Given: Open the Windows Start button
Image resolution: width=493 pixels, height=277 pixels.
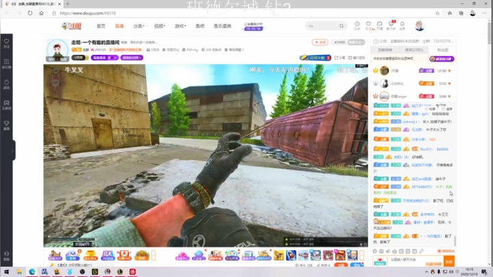Looking at the screenshot, I should coord(6,272).
